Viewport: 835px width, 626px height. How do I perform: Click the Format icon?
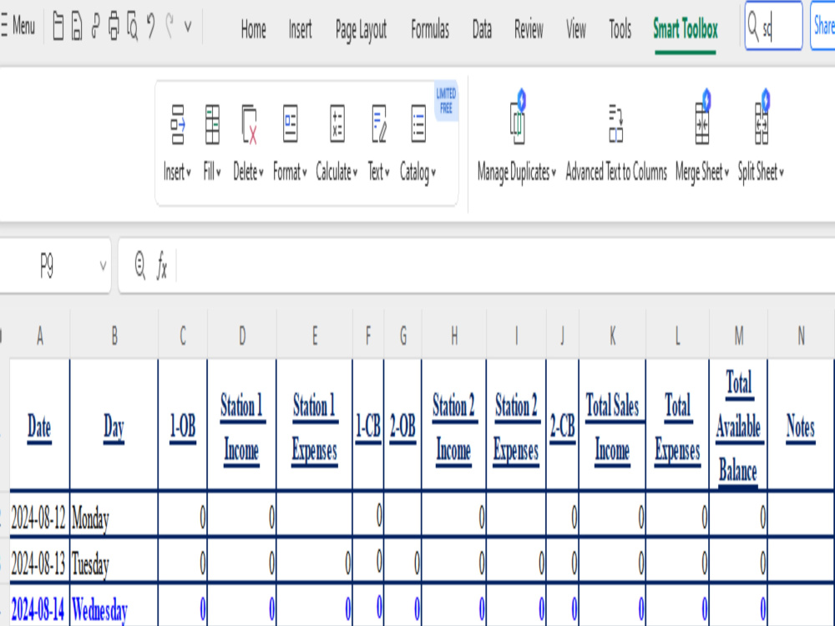(x=291, y=124)
